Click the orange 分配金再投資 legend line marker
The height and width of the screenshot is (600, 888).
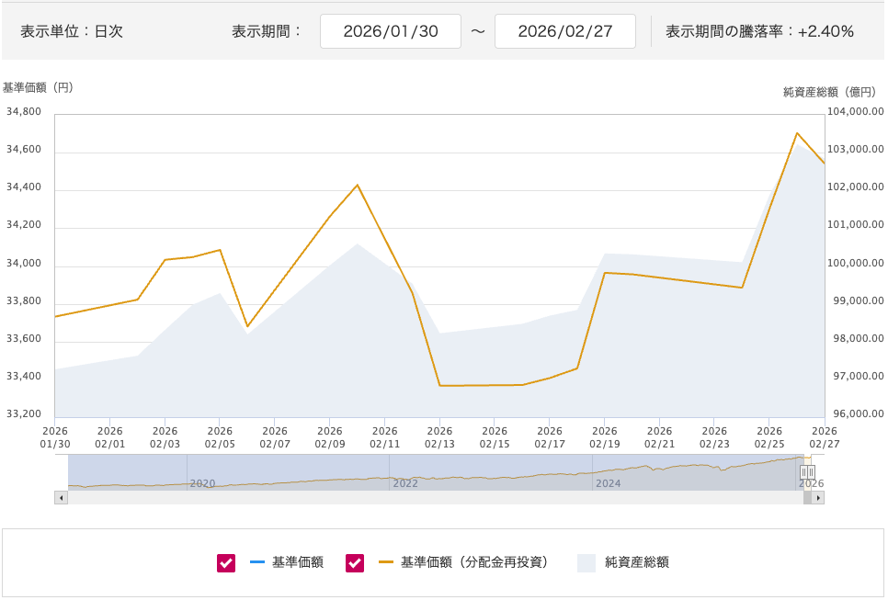(385, 562)
